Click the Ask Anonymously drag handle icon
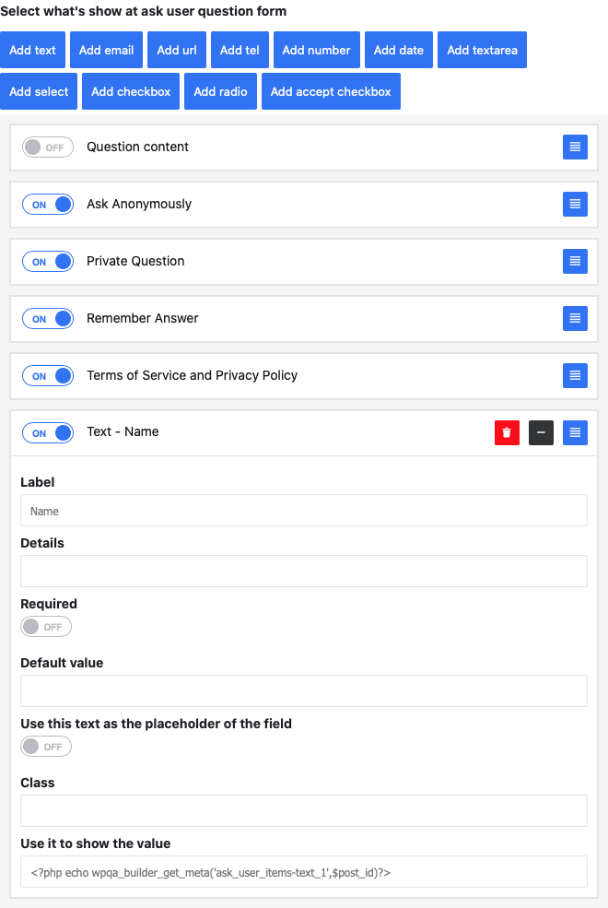The image size is (608, 908). (x=575, y=204)
